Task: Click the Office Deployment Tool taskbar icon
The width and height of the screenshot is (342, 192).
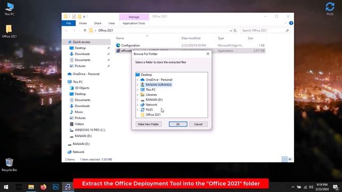Action: pyautogui.click(x=68, y=187)
